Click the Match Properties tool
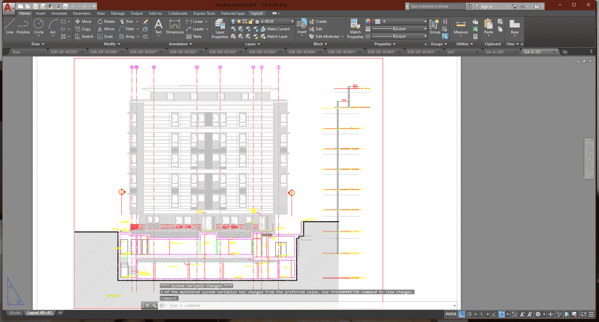Image resolution: width=599 pixels, height=322 pixels. (x=355, y=28)
